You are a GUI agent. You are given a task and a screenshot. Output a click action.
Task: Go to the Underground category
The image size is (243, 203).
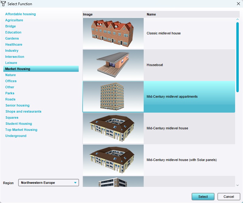[x=16, y=136]
